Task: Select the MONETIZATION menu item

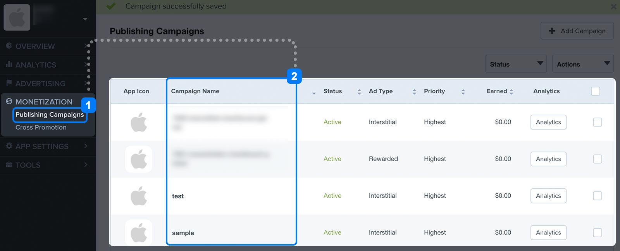Action: tap(44, 102)
